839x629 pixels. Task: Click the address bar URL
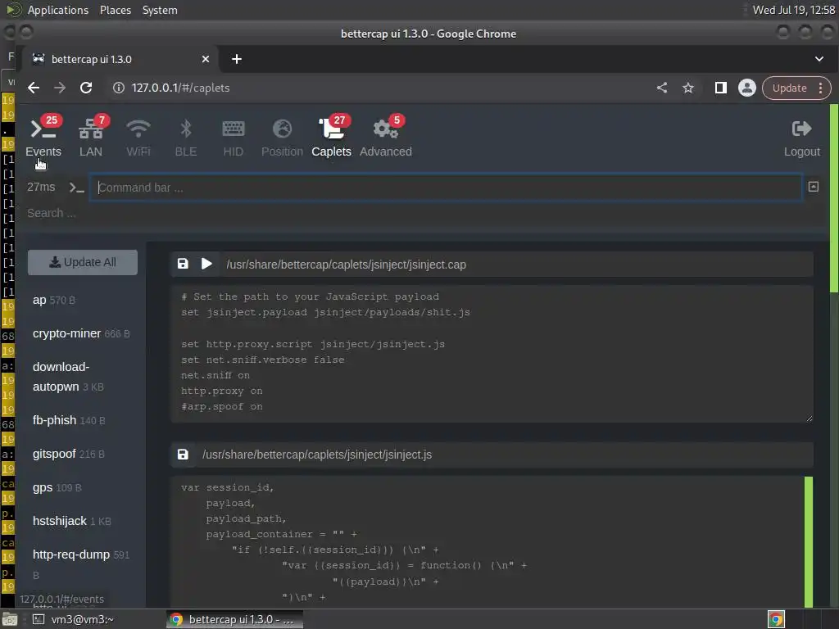click(181, 88)
